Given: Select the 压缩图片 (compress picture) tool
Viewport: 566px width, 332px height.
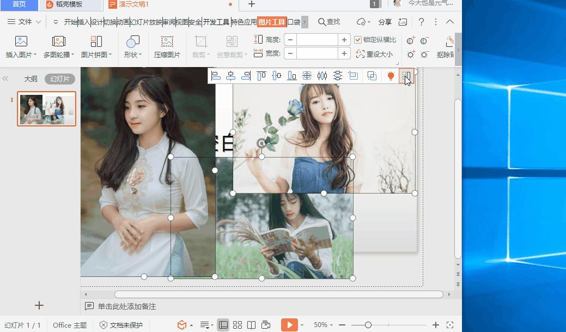Looking at the screenshot, I should [x=167, y=46].
